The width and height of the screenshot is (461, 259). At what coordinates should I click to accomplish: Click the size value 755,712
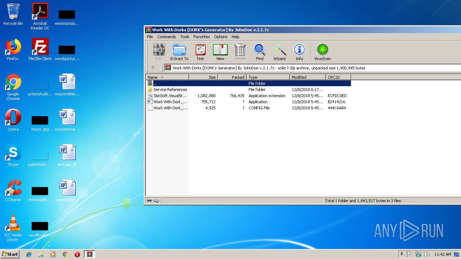[x=208, y=102]
